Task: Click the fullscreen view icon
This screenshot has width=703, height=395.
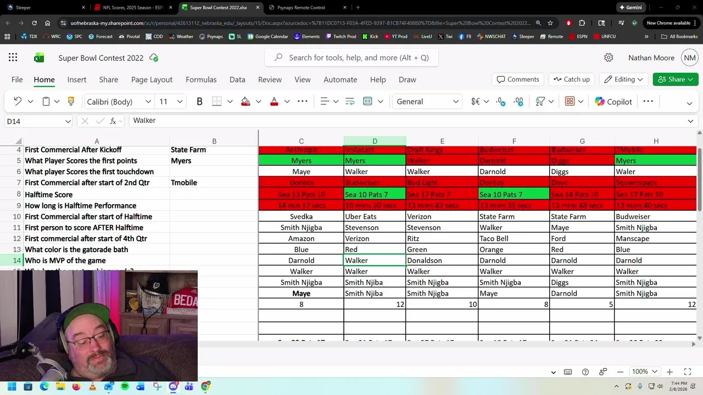Action: click(x=687, y=372)
